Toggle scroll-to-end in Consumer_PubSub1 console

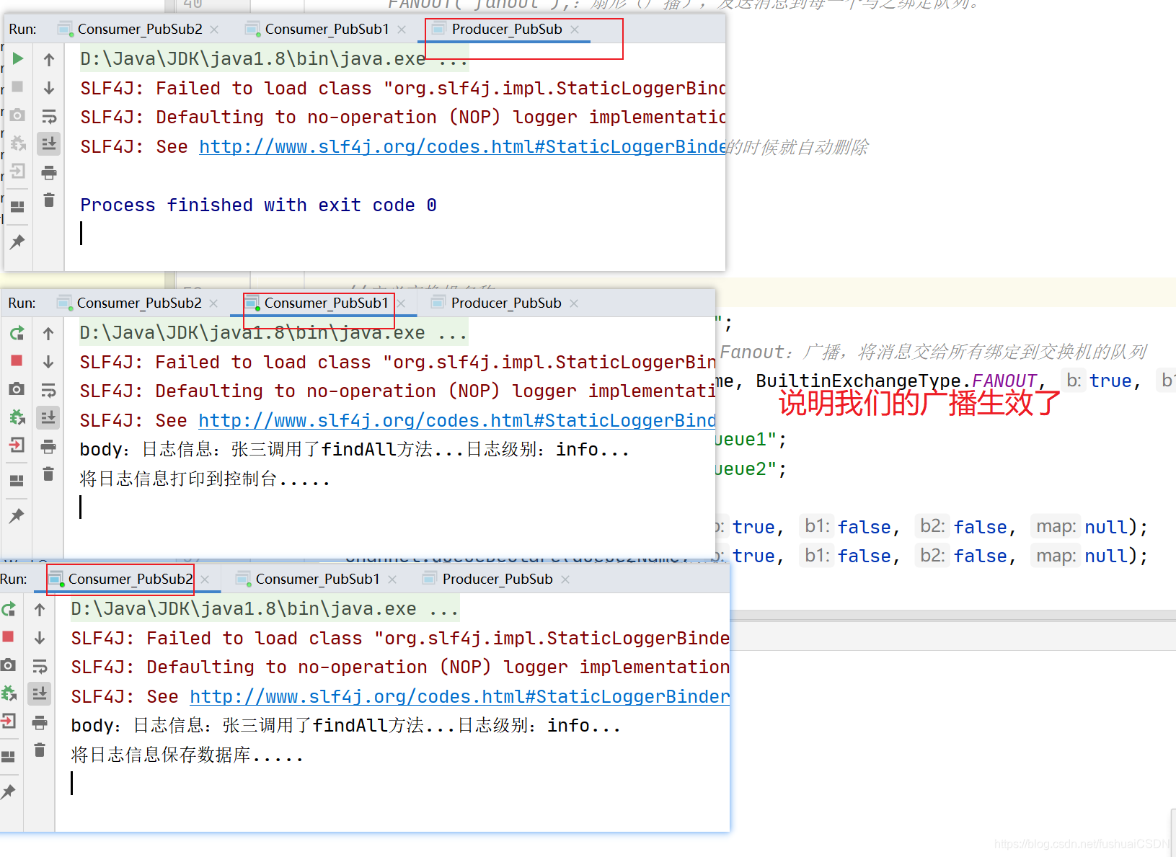pos(48,417)
